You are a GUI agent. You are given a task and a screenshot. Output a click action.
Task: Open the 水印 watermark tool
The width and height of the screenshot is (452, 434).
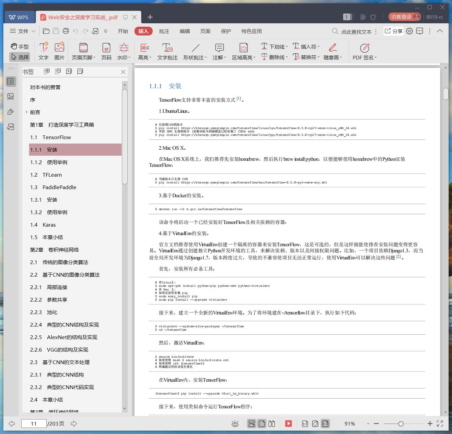click(124, 51)
